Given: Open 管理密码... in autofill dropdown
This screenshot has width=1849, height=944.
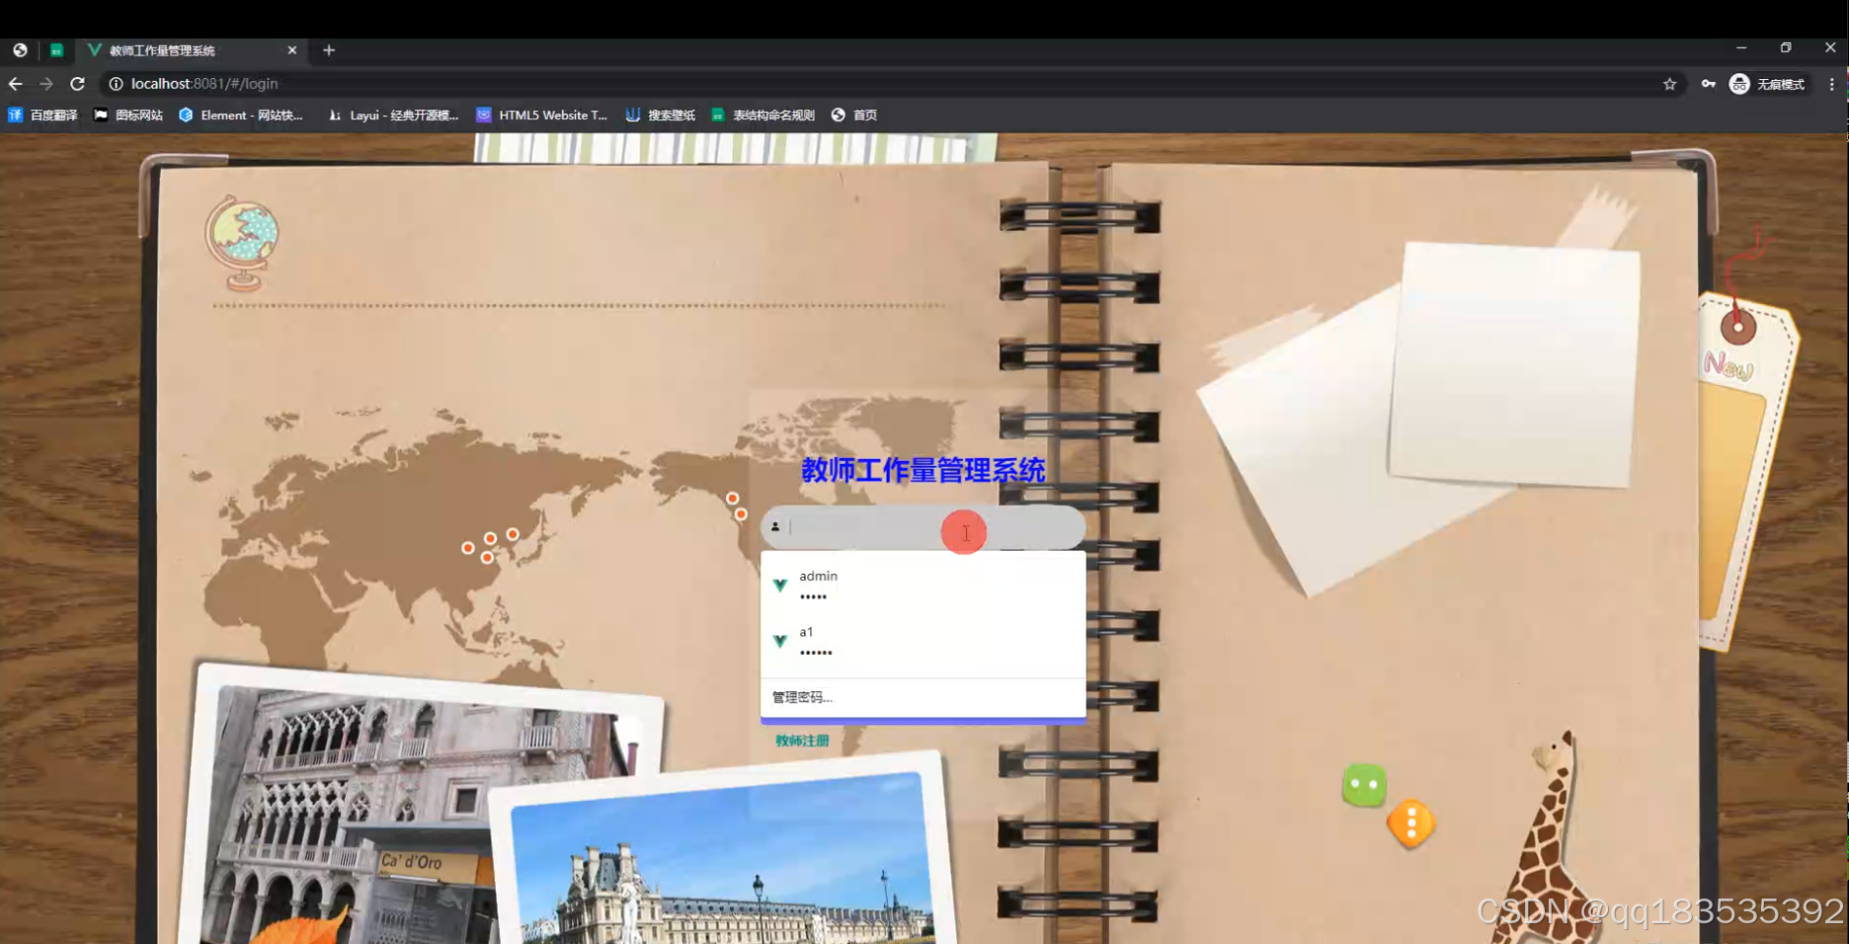Looking at the screenshot, I should tap(923, 697).
